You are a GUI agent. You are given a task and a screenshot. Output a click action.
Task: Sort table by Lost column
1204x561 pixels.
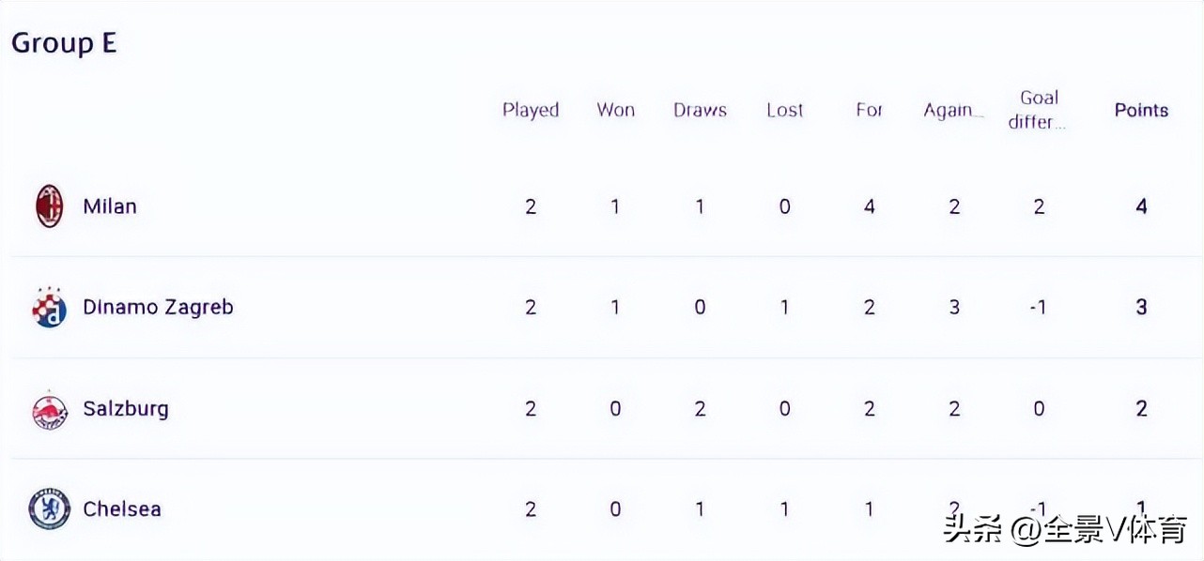784,110
